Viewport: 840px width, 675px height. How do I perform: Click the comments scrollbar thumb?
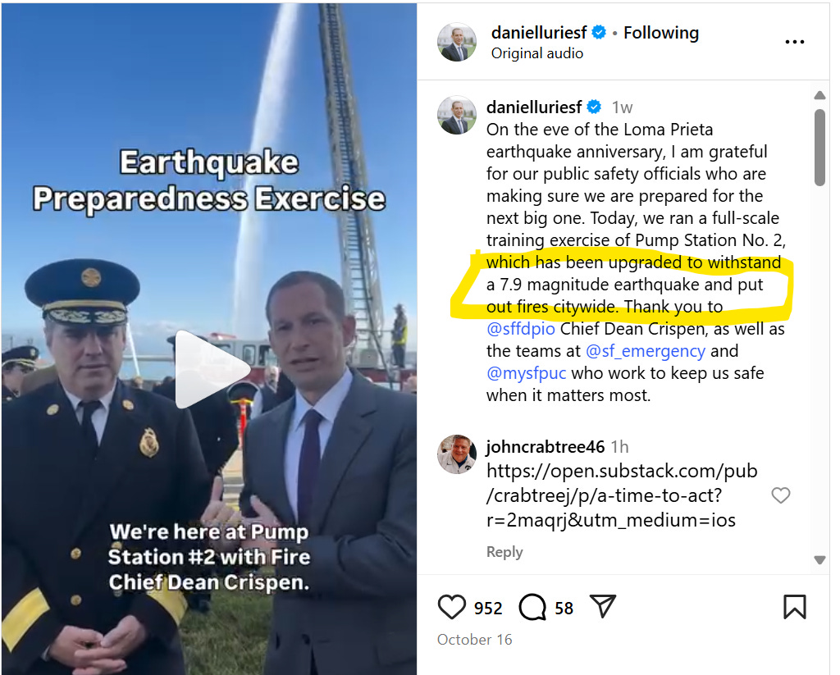[819, 148]
